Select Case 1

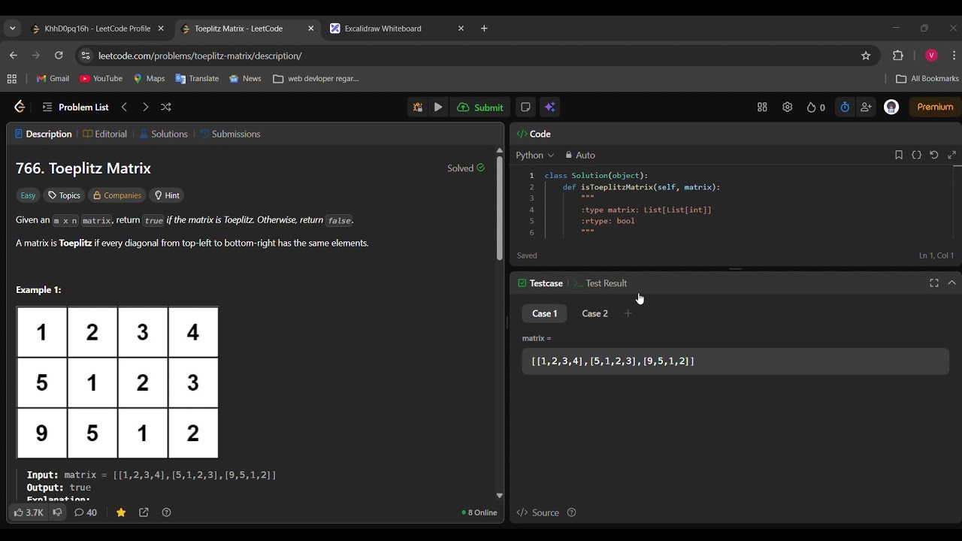click(545, 313)
